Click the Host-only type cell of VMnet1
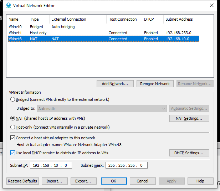 pos(38,33)
